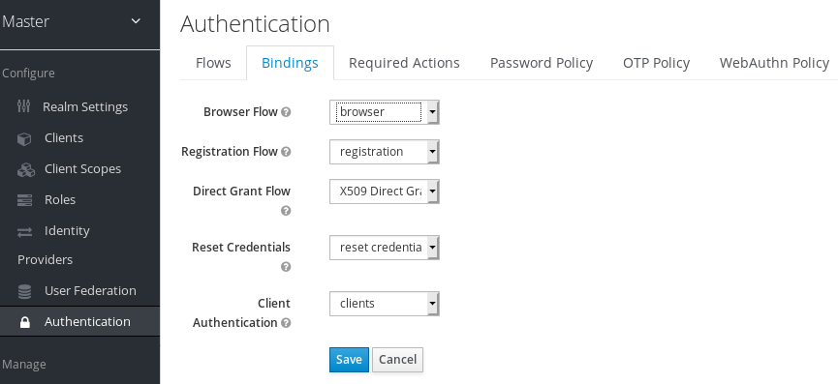838x384 pixels.
Task: Click help icon next to Browser Flow
Action: coord(286,112)
